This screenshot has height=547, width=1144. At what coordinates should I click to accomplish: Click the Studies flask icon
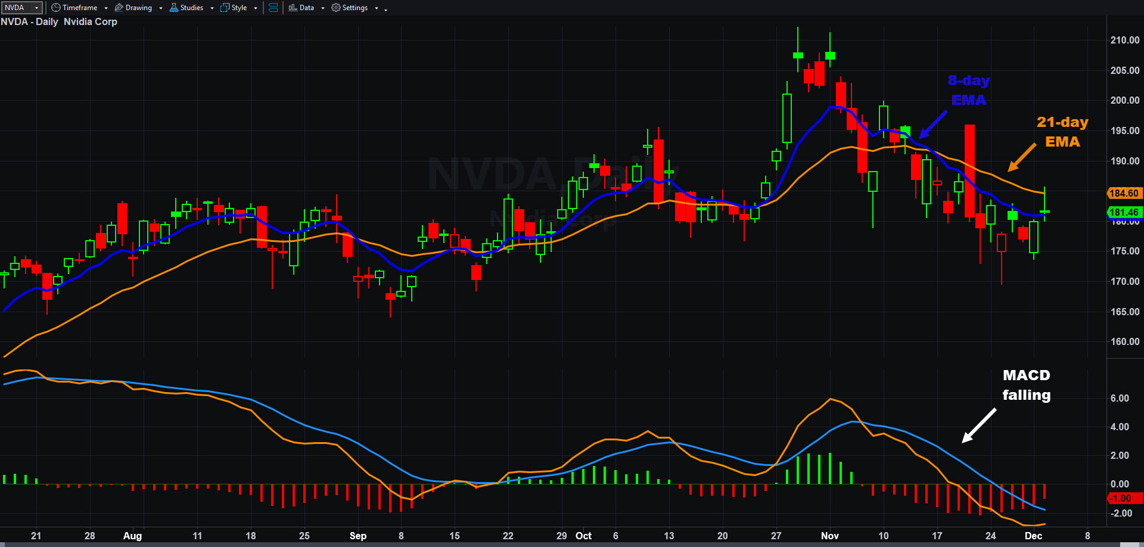pyautogui.click(x=174, y=8)
